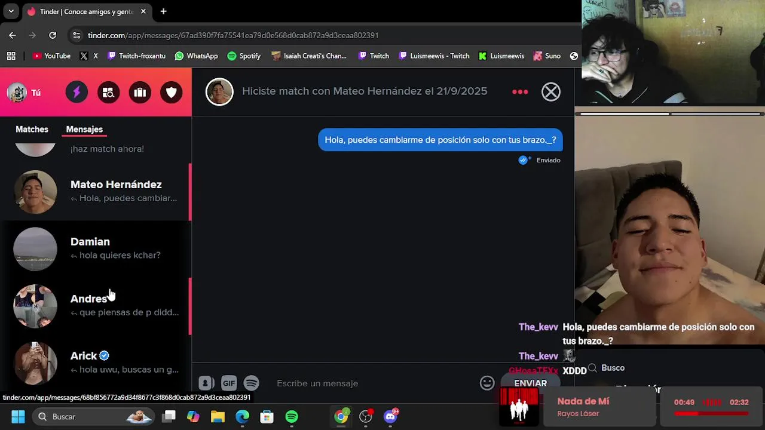Click Arick's blue verified badge

(104, 356)
